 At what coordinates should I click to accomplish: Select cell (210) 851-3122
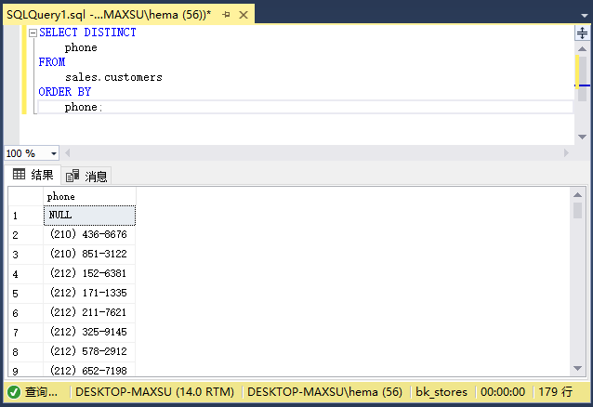(89, 255)
